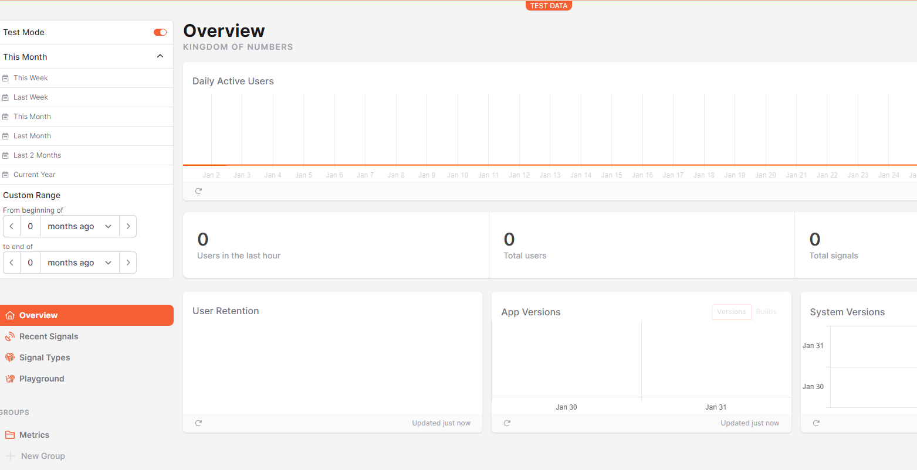Click the Metrics folder icon
917x470 pixels.
tap(9, 435)
